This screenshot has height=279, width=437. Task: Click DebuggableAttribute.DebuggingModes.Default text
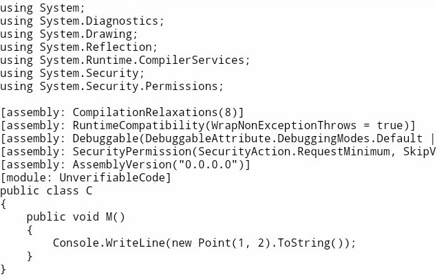(284, 139)
